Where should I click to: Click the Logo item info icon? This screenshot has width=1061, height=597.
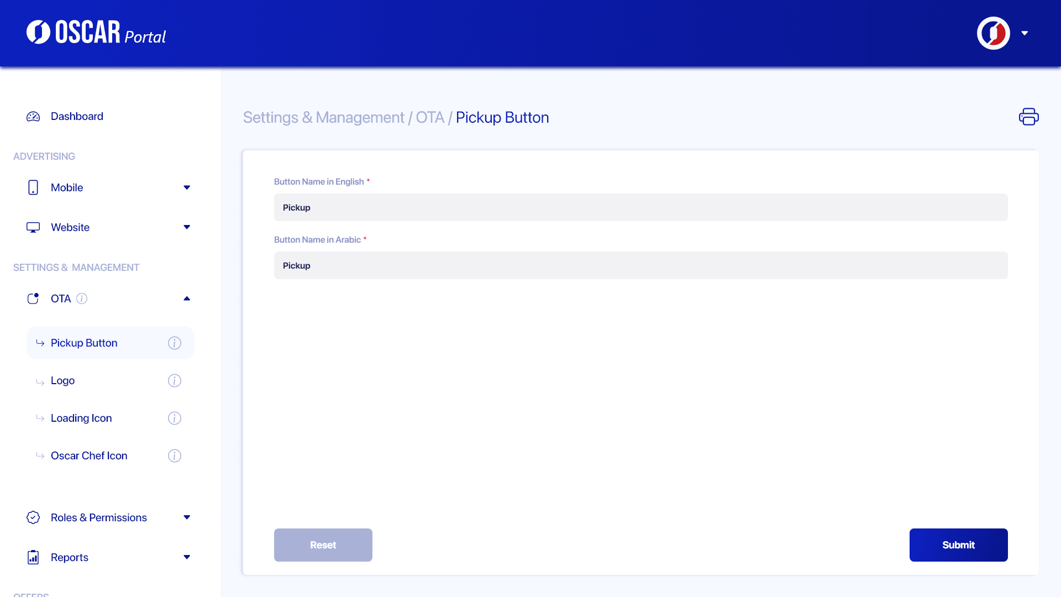(x=175, y=381)
